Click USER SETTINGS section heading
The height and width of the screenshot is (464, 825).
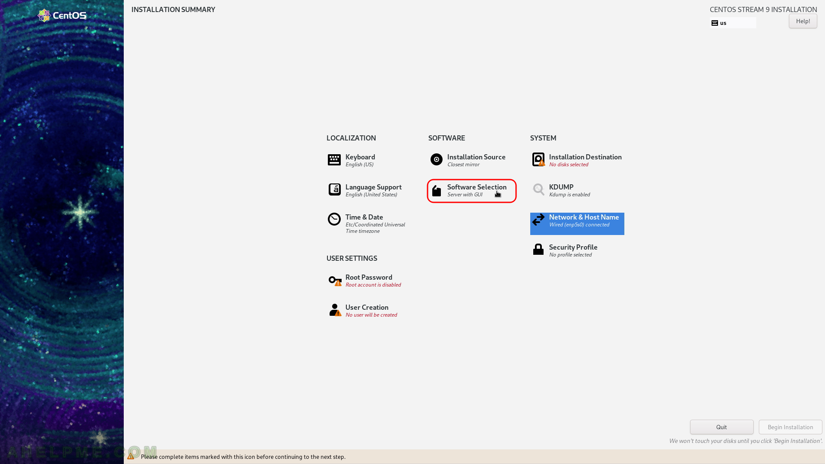[351, 258]
